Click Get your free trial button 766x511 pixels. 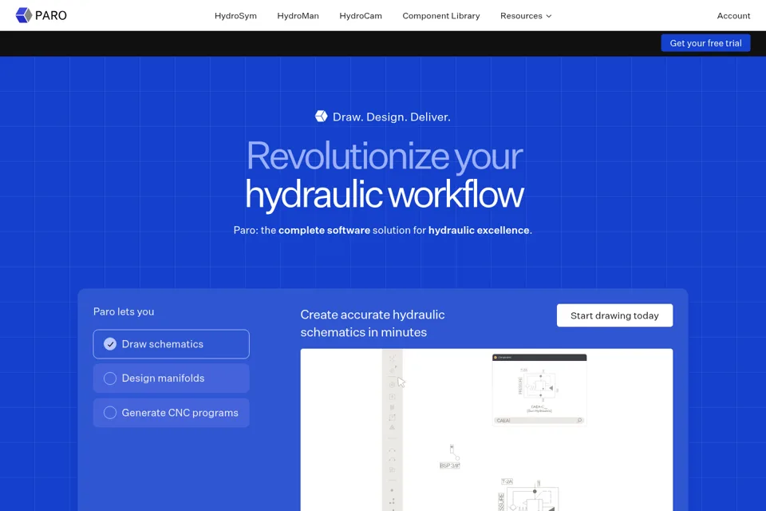[705, 43]
